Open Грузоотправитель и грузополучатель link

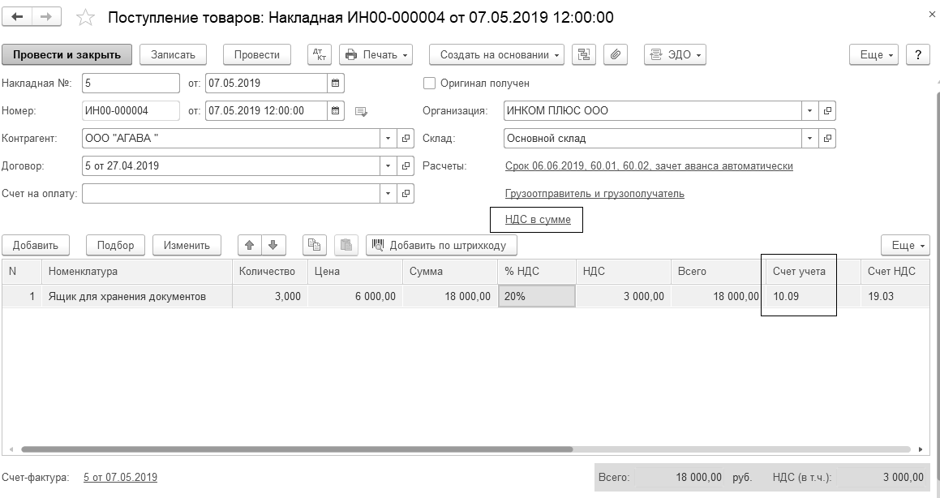[x=594, y=194]
